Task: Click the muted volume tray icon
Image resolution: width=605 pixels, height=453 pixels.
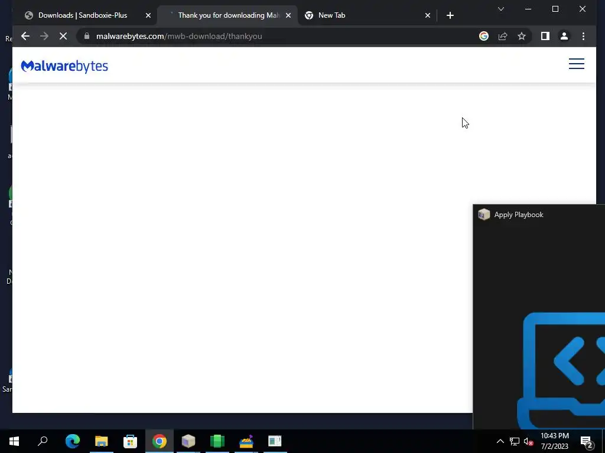Action: [529, 441]
